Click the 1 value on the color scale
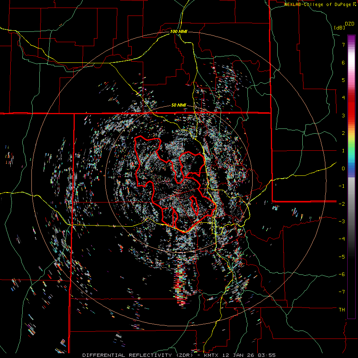Screen dimensions: 358x358 point(343,151)
